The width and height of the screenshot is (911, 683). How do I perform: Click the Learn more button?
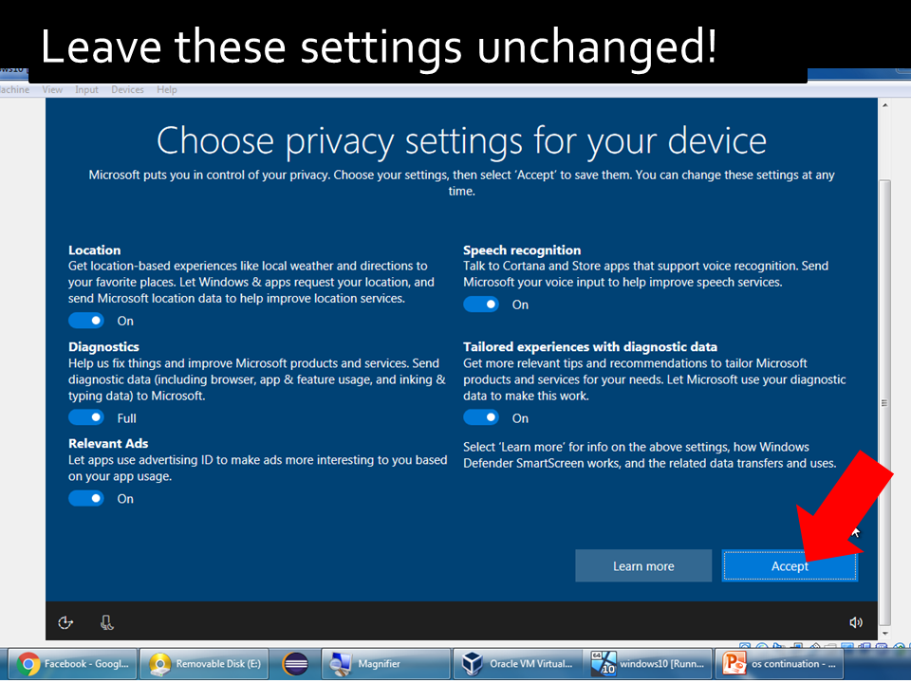[x=643, y=565]
